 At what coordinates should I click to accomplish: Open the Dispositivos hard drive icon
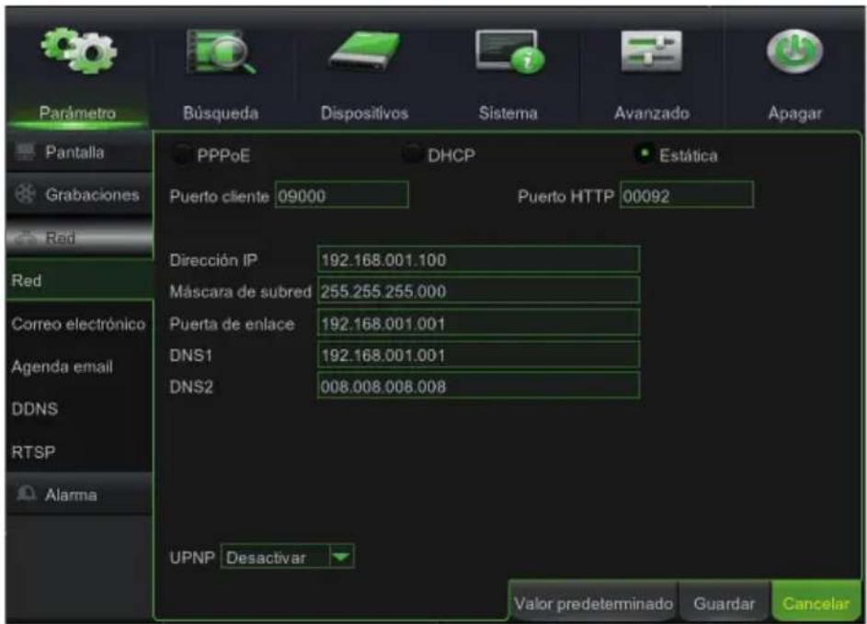click(364, 51)
